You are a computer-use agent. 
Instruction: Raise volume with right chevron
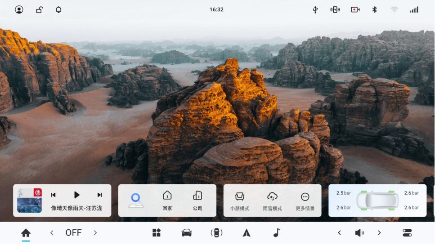[x=379, y=232]
